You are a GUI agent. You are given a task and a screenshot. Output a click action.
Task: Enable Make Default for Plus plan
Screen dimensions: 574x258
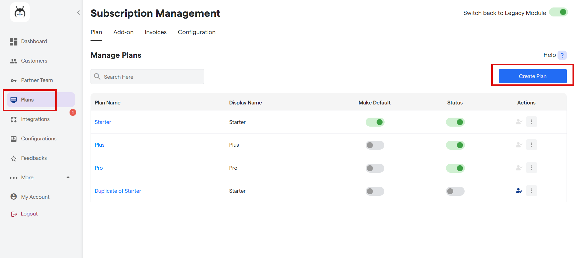[375, 145]
